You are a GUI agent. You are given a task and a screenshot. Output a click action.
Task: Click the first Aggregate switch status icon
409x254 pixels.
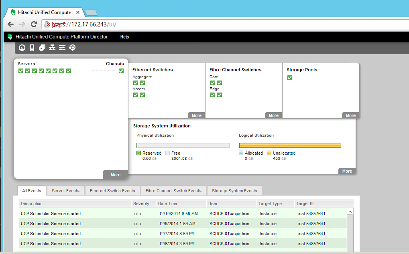pos(136,83)
